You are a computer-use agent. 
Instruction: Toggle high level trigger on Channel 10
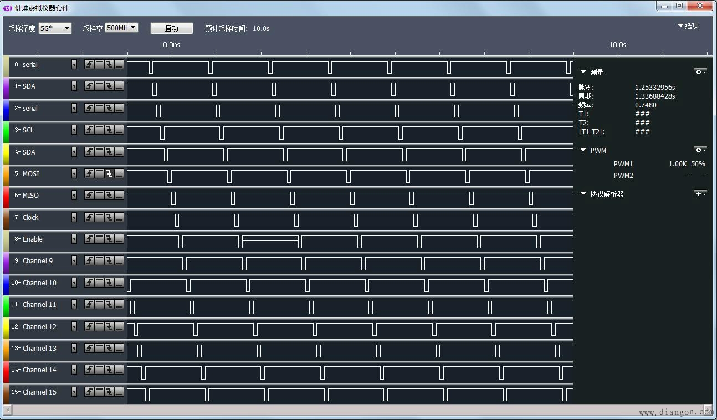[x=99, y=283]
